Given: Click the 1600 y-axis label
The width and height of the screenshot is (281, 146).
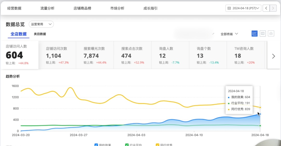Looking at the screenshot, I should (15, 86).
